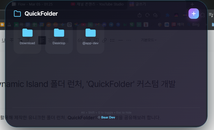Open the green 'R' bookmark

coord(139,25)
